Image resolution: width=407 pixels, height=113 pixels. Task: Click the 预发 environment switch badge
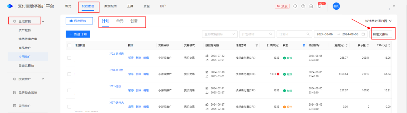coord(282,6)
